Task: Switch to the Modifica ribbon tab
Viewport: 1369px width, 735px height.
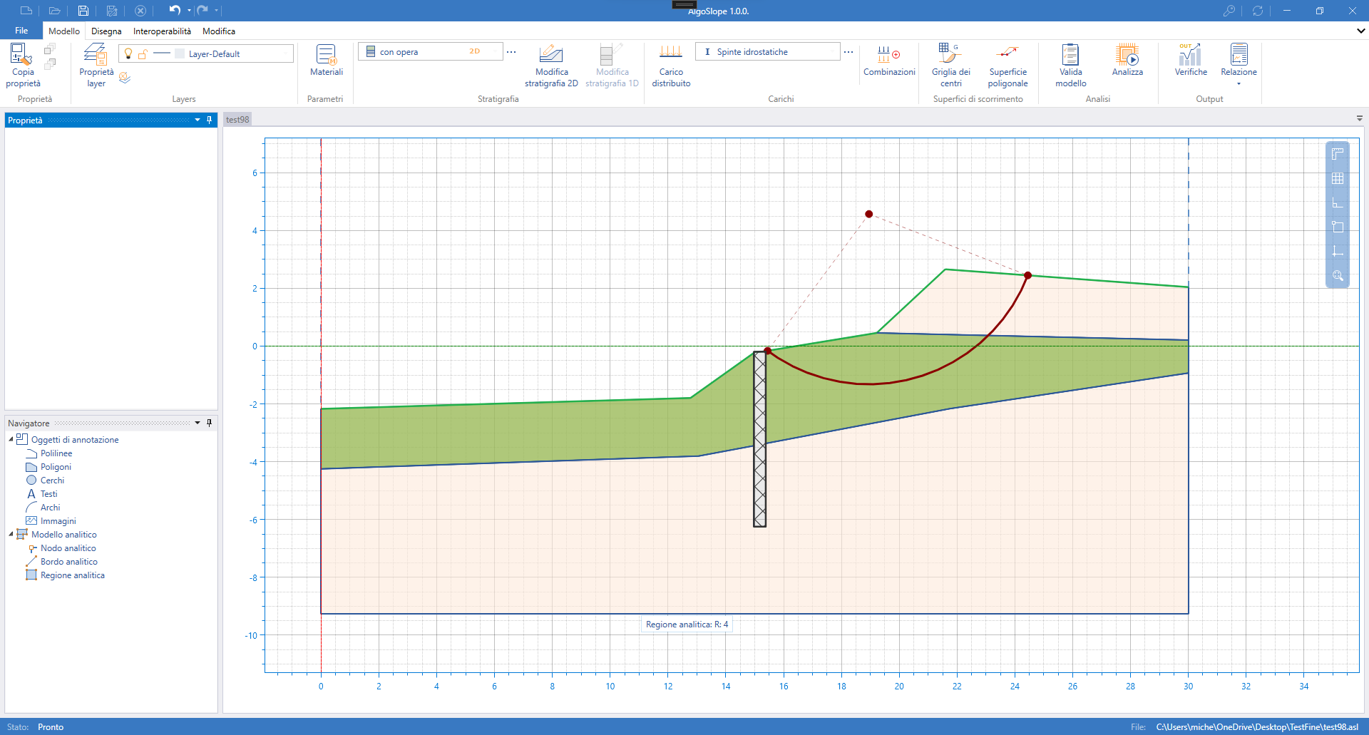Action: tap(219, 31)
